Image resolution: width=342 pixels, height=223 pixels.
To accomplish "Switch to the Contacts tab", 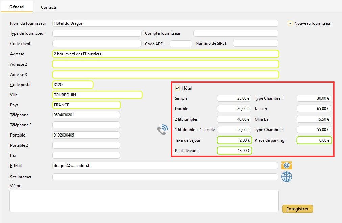I will click(49, 7).
